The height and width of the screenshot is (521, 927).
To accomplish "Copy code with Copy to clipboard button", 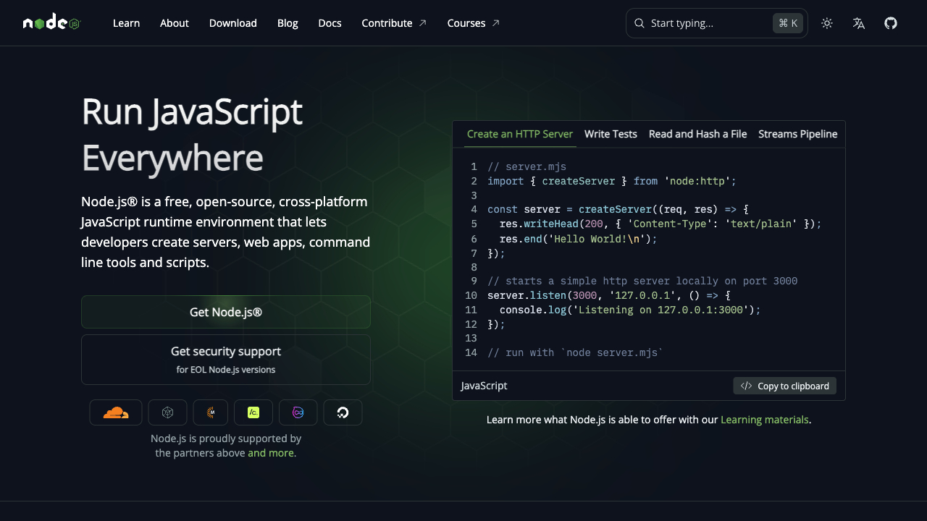I will (x=784, y=386).
